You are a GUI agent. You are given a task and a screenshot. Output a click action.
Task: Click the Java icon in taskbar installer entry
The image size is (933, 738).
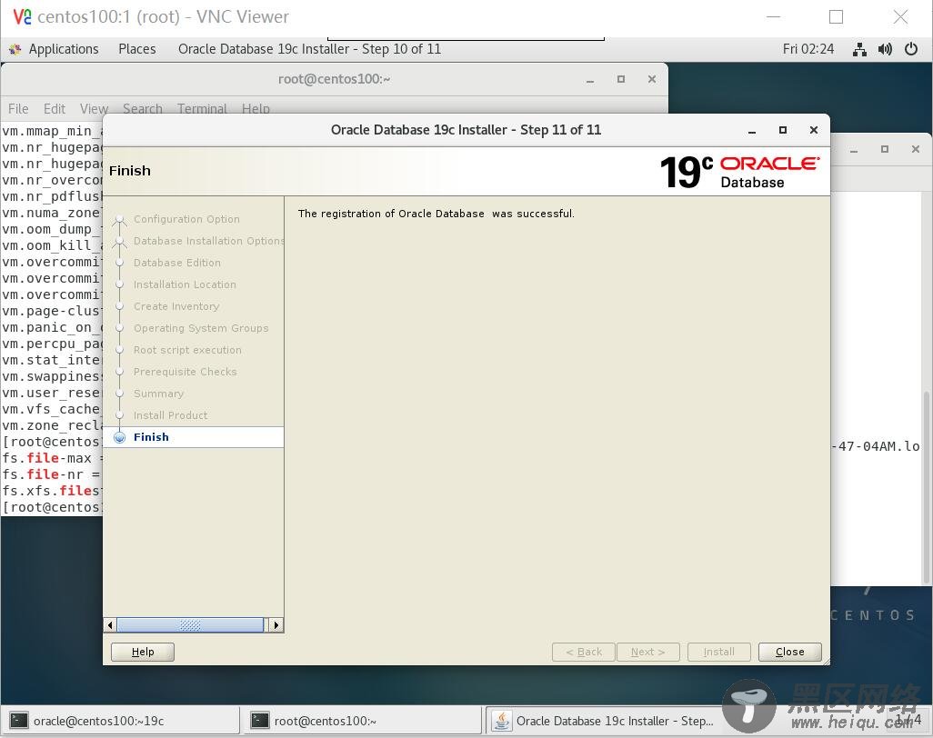pyautogui.click(x=501, y=721)
